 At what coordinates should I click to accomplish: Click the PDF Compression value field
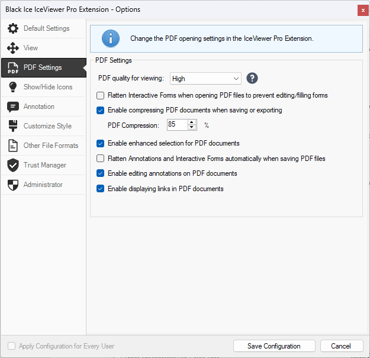[178, 124]
